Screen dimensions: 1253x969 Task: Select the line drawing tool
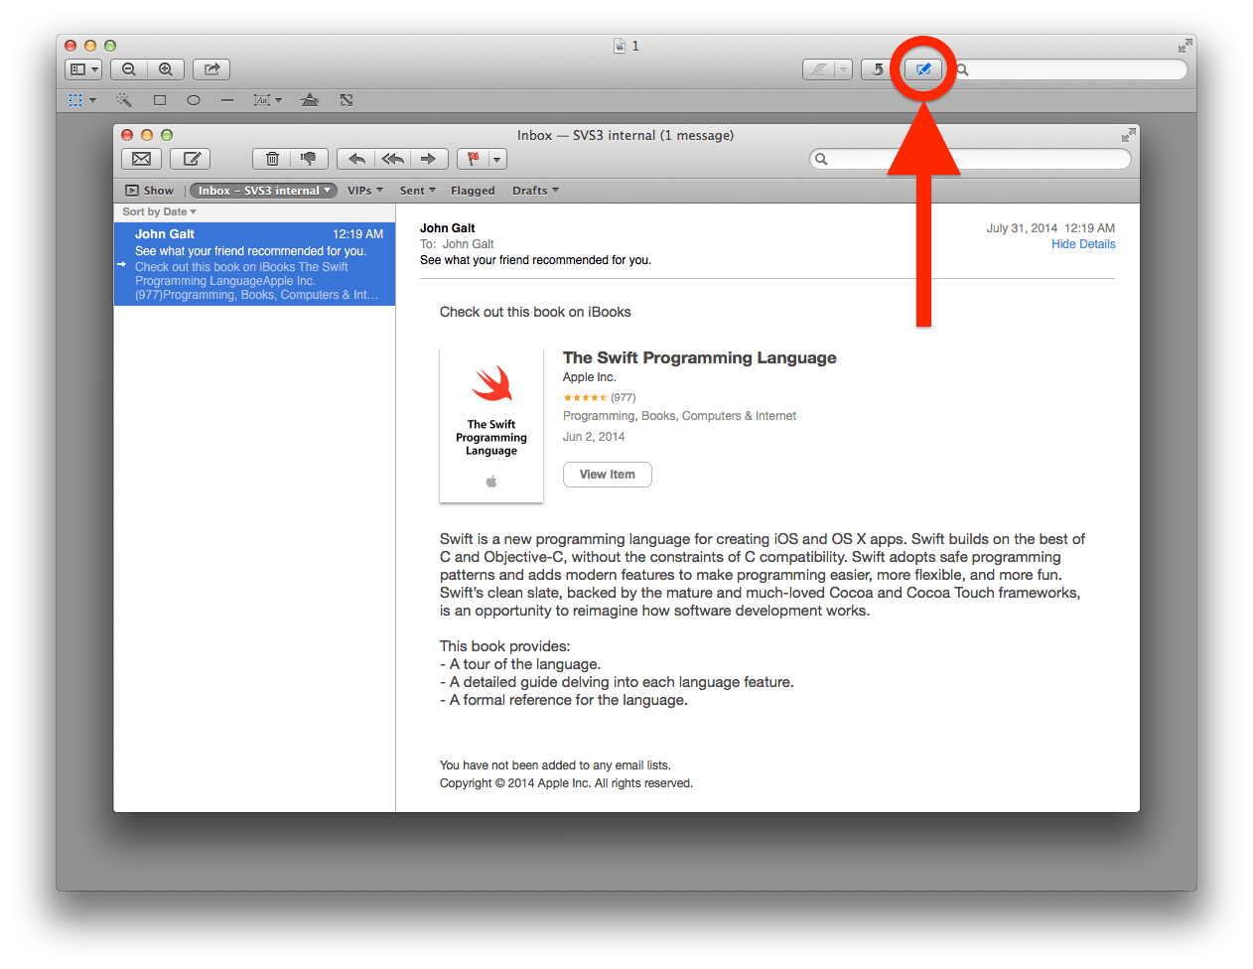click(226, 99)
